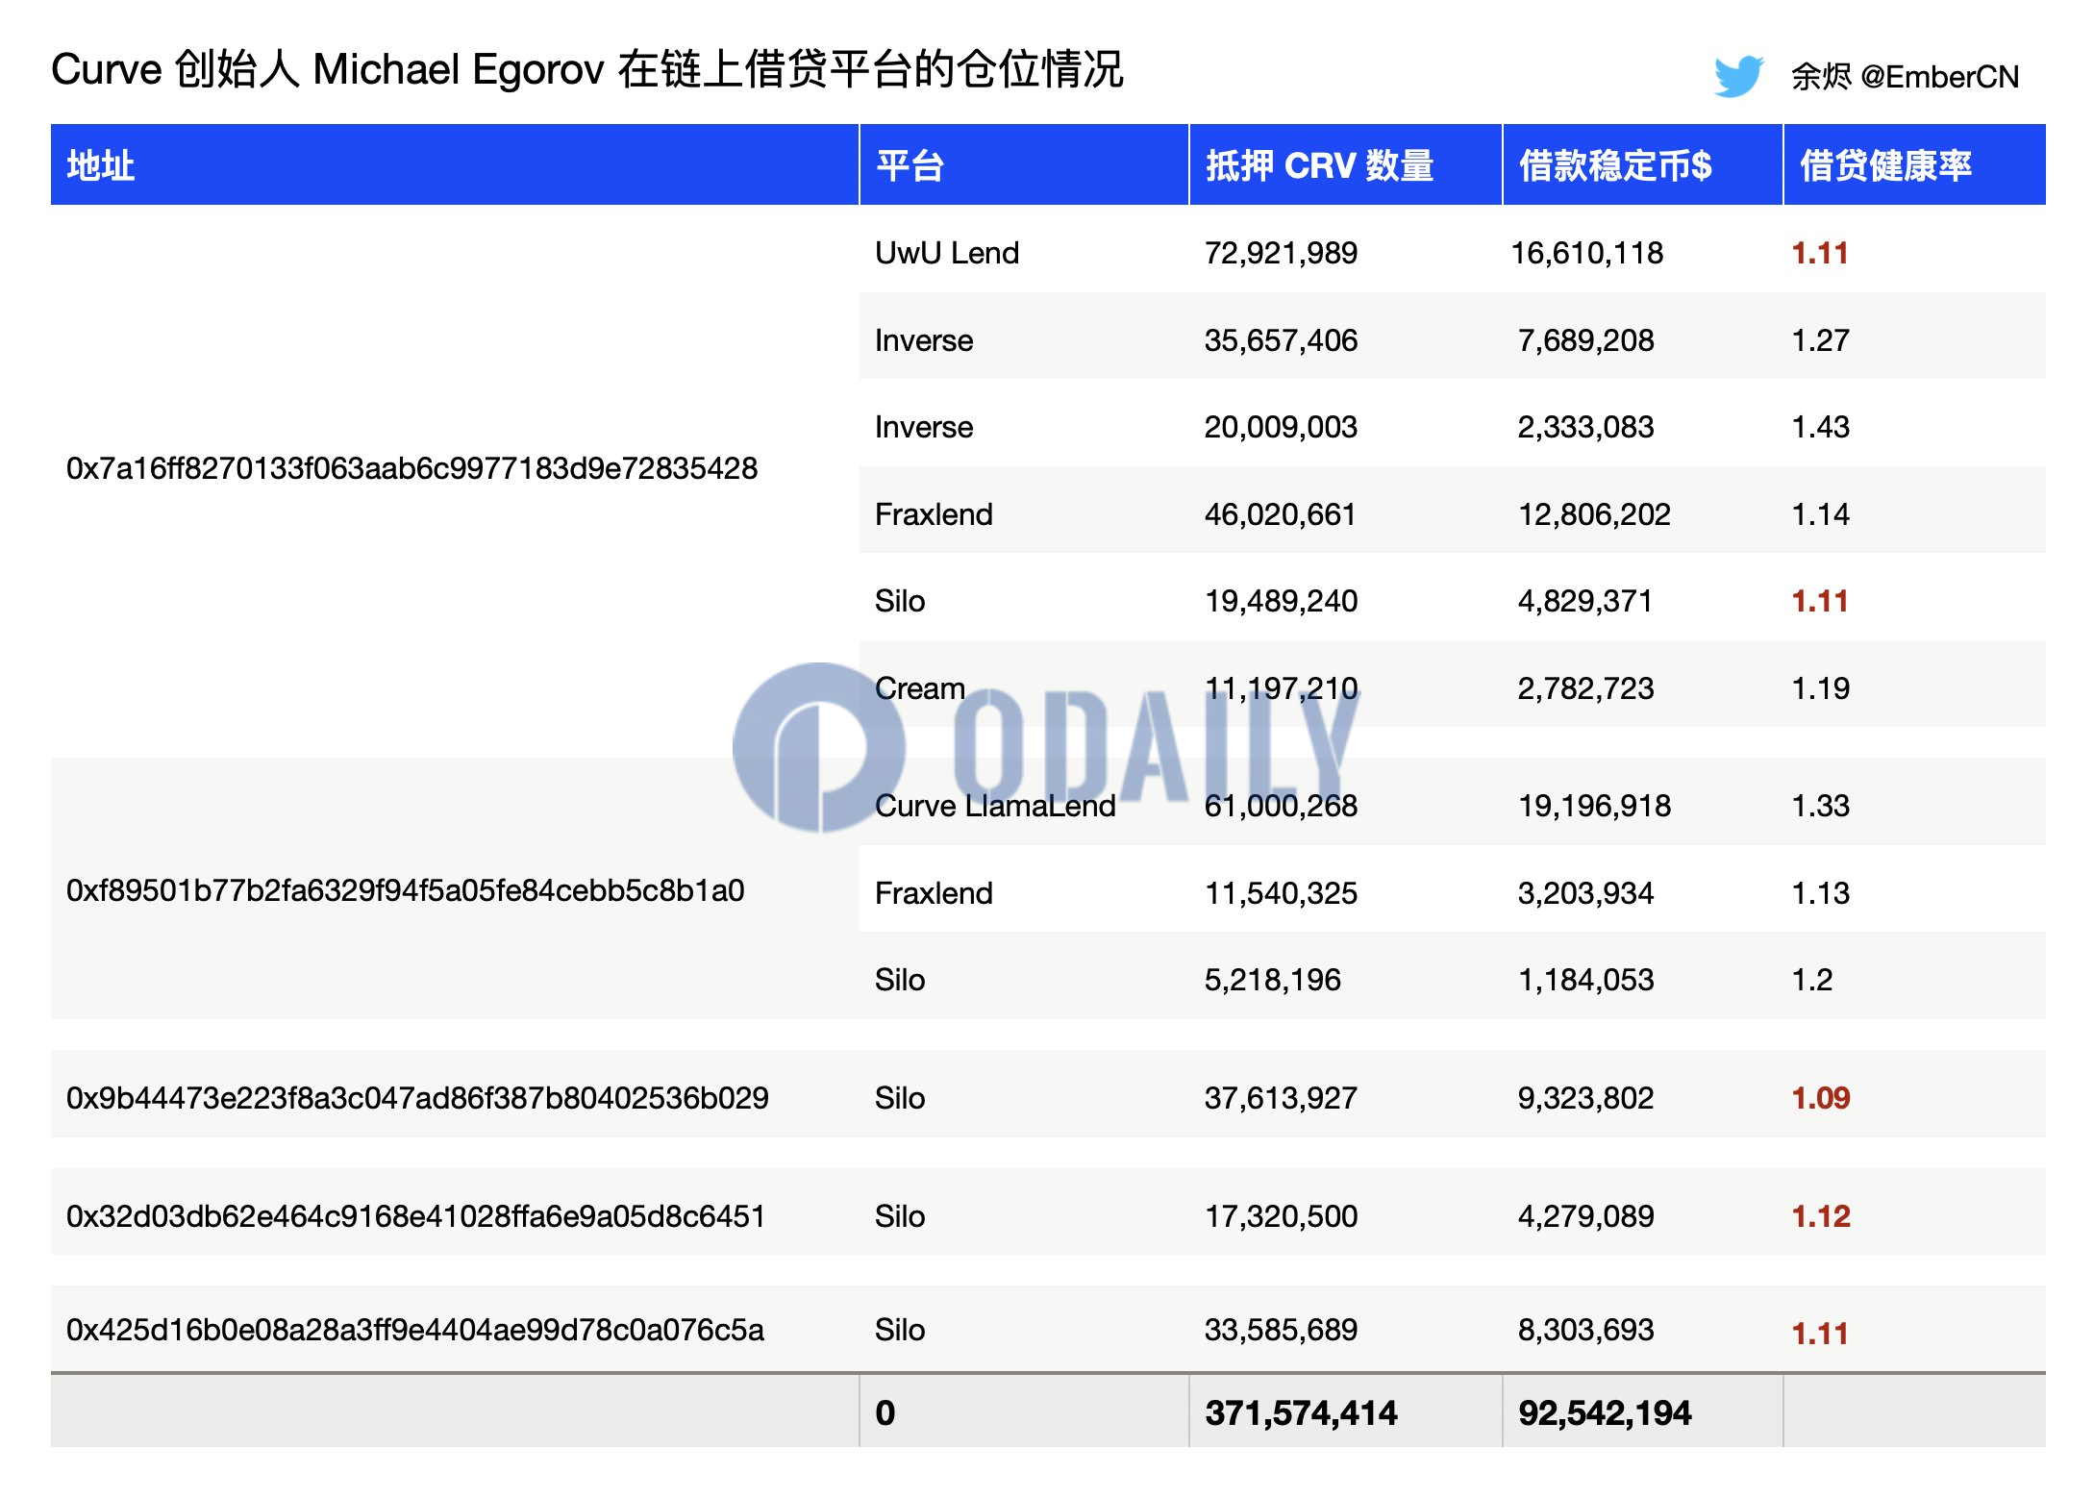The width and height of the screenshot is (2094, 1498).
Task: Click the 4,829,371 borrowed amount
Action: 1585,601
